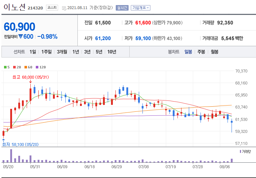Select the 5년 line chart tab
Viewport: 256px width, 178px height.
click(99, 52)
